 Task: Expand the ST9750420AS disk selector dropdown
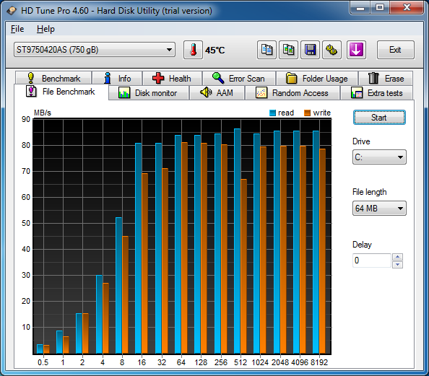[x=95, y=50]
